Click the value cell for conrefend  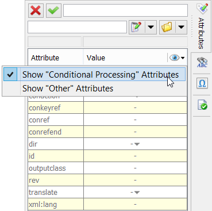point(135,132)
